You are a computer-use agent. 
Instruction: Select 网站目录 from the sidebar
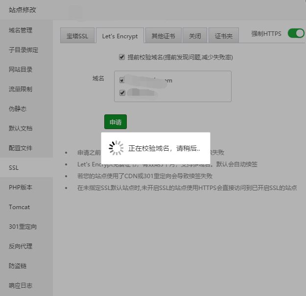(x=21, y=70)
